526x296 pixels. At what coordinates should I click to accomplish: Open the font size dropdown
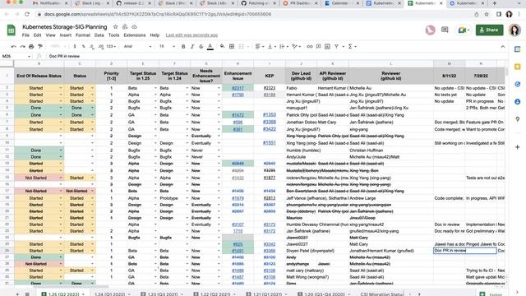(167, 46)
